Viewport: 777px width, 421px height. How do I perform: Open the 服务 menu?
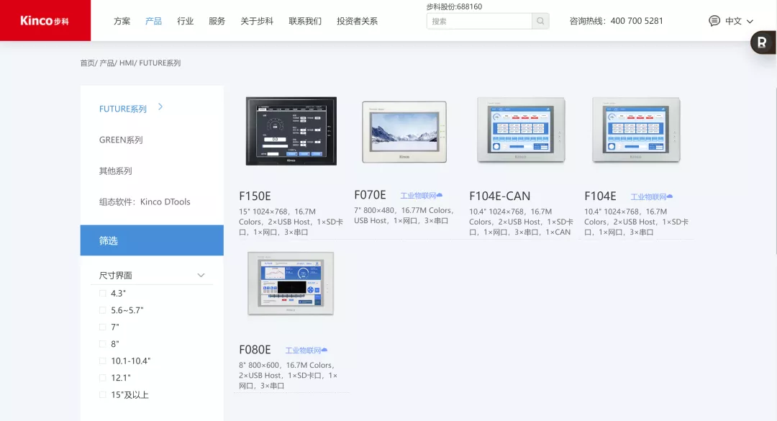pyautogui.click(x=217, y=21)
